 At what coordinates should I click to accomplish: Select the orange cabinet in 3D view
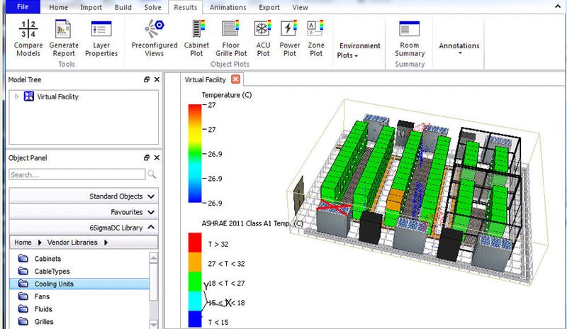pyautogui.click(x=395, y=200)
